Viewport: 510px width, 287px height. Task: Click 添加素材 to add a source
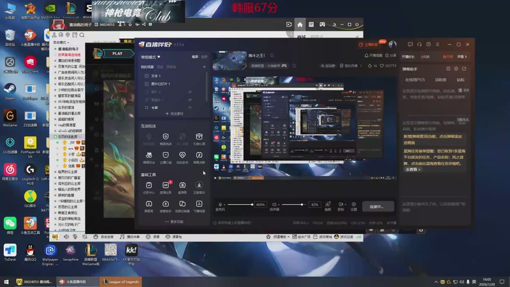[174, 114]
